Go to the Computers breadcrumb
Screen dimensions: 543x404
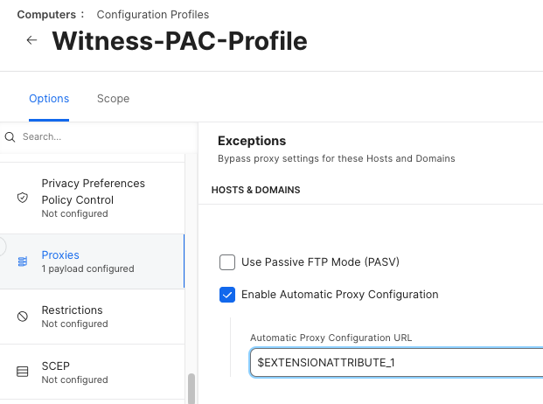(46, 15)
